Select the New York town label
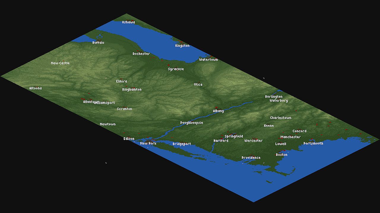 (x=148, y=143)
